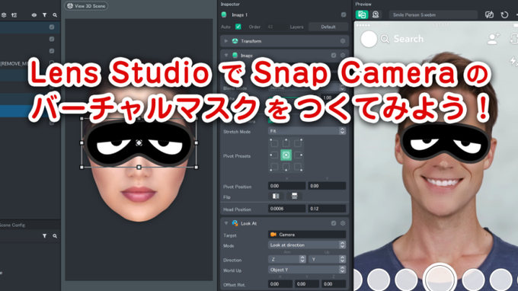Open the World Up Object Y dropdown

307,270
